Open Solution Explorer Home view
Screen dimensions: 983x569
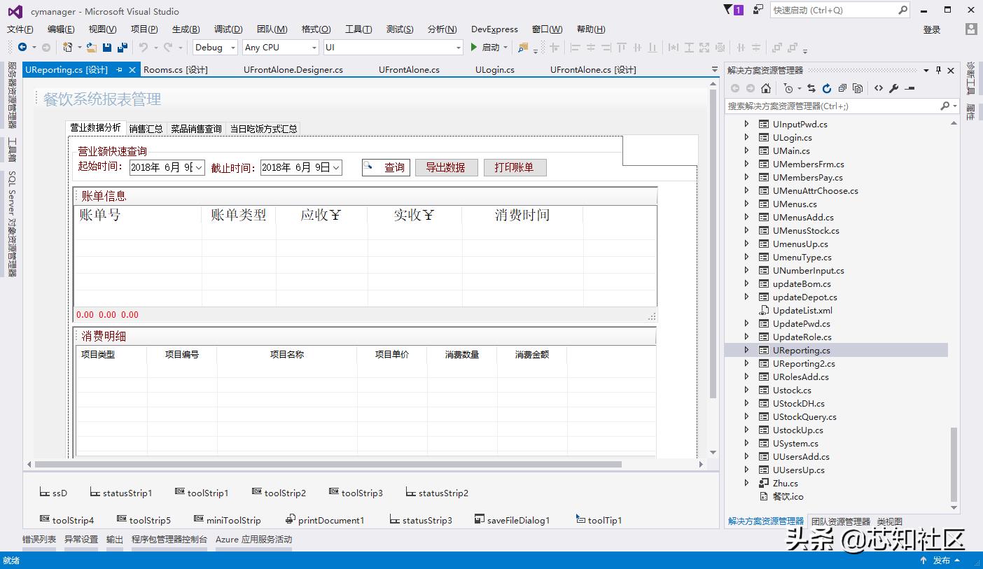(767, 87)
